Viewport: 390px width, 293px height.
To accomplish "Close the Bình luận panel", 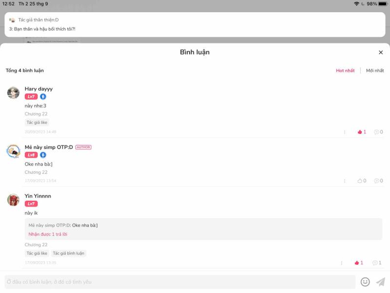I will tap(381, 52).
